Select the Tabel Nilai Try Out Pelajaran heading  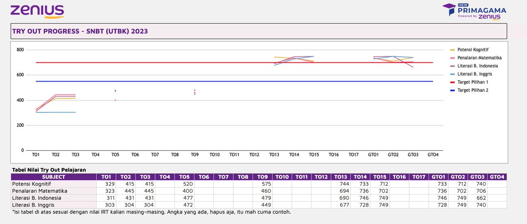[x=49, y=169]
